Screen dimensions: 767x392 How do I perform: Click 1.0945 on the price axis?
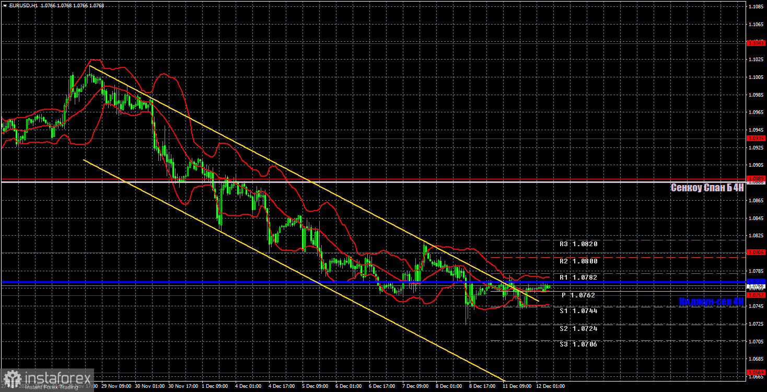pyautogui.click(x=756, y=130)
